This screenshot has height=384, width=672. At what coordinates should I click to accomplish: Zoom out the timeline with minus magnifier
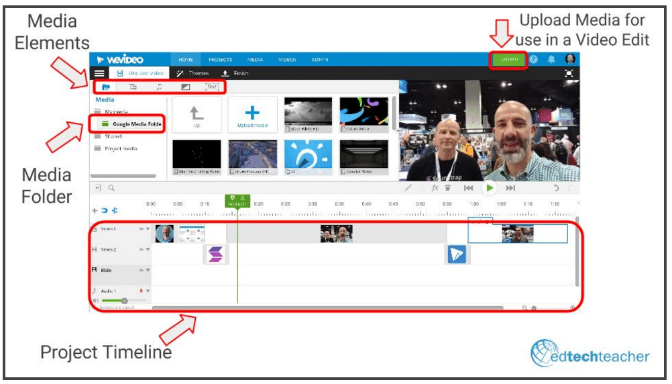(524, 307)
